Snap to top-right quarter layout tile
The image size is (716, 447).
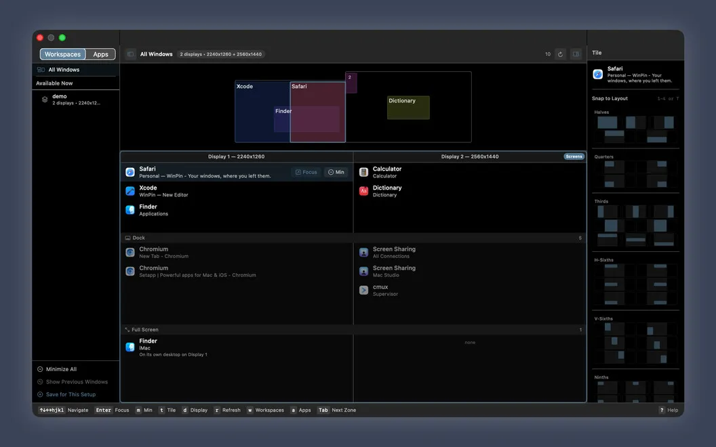click(x=656, y=167)
